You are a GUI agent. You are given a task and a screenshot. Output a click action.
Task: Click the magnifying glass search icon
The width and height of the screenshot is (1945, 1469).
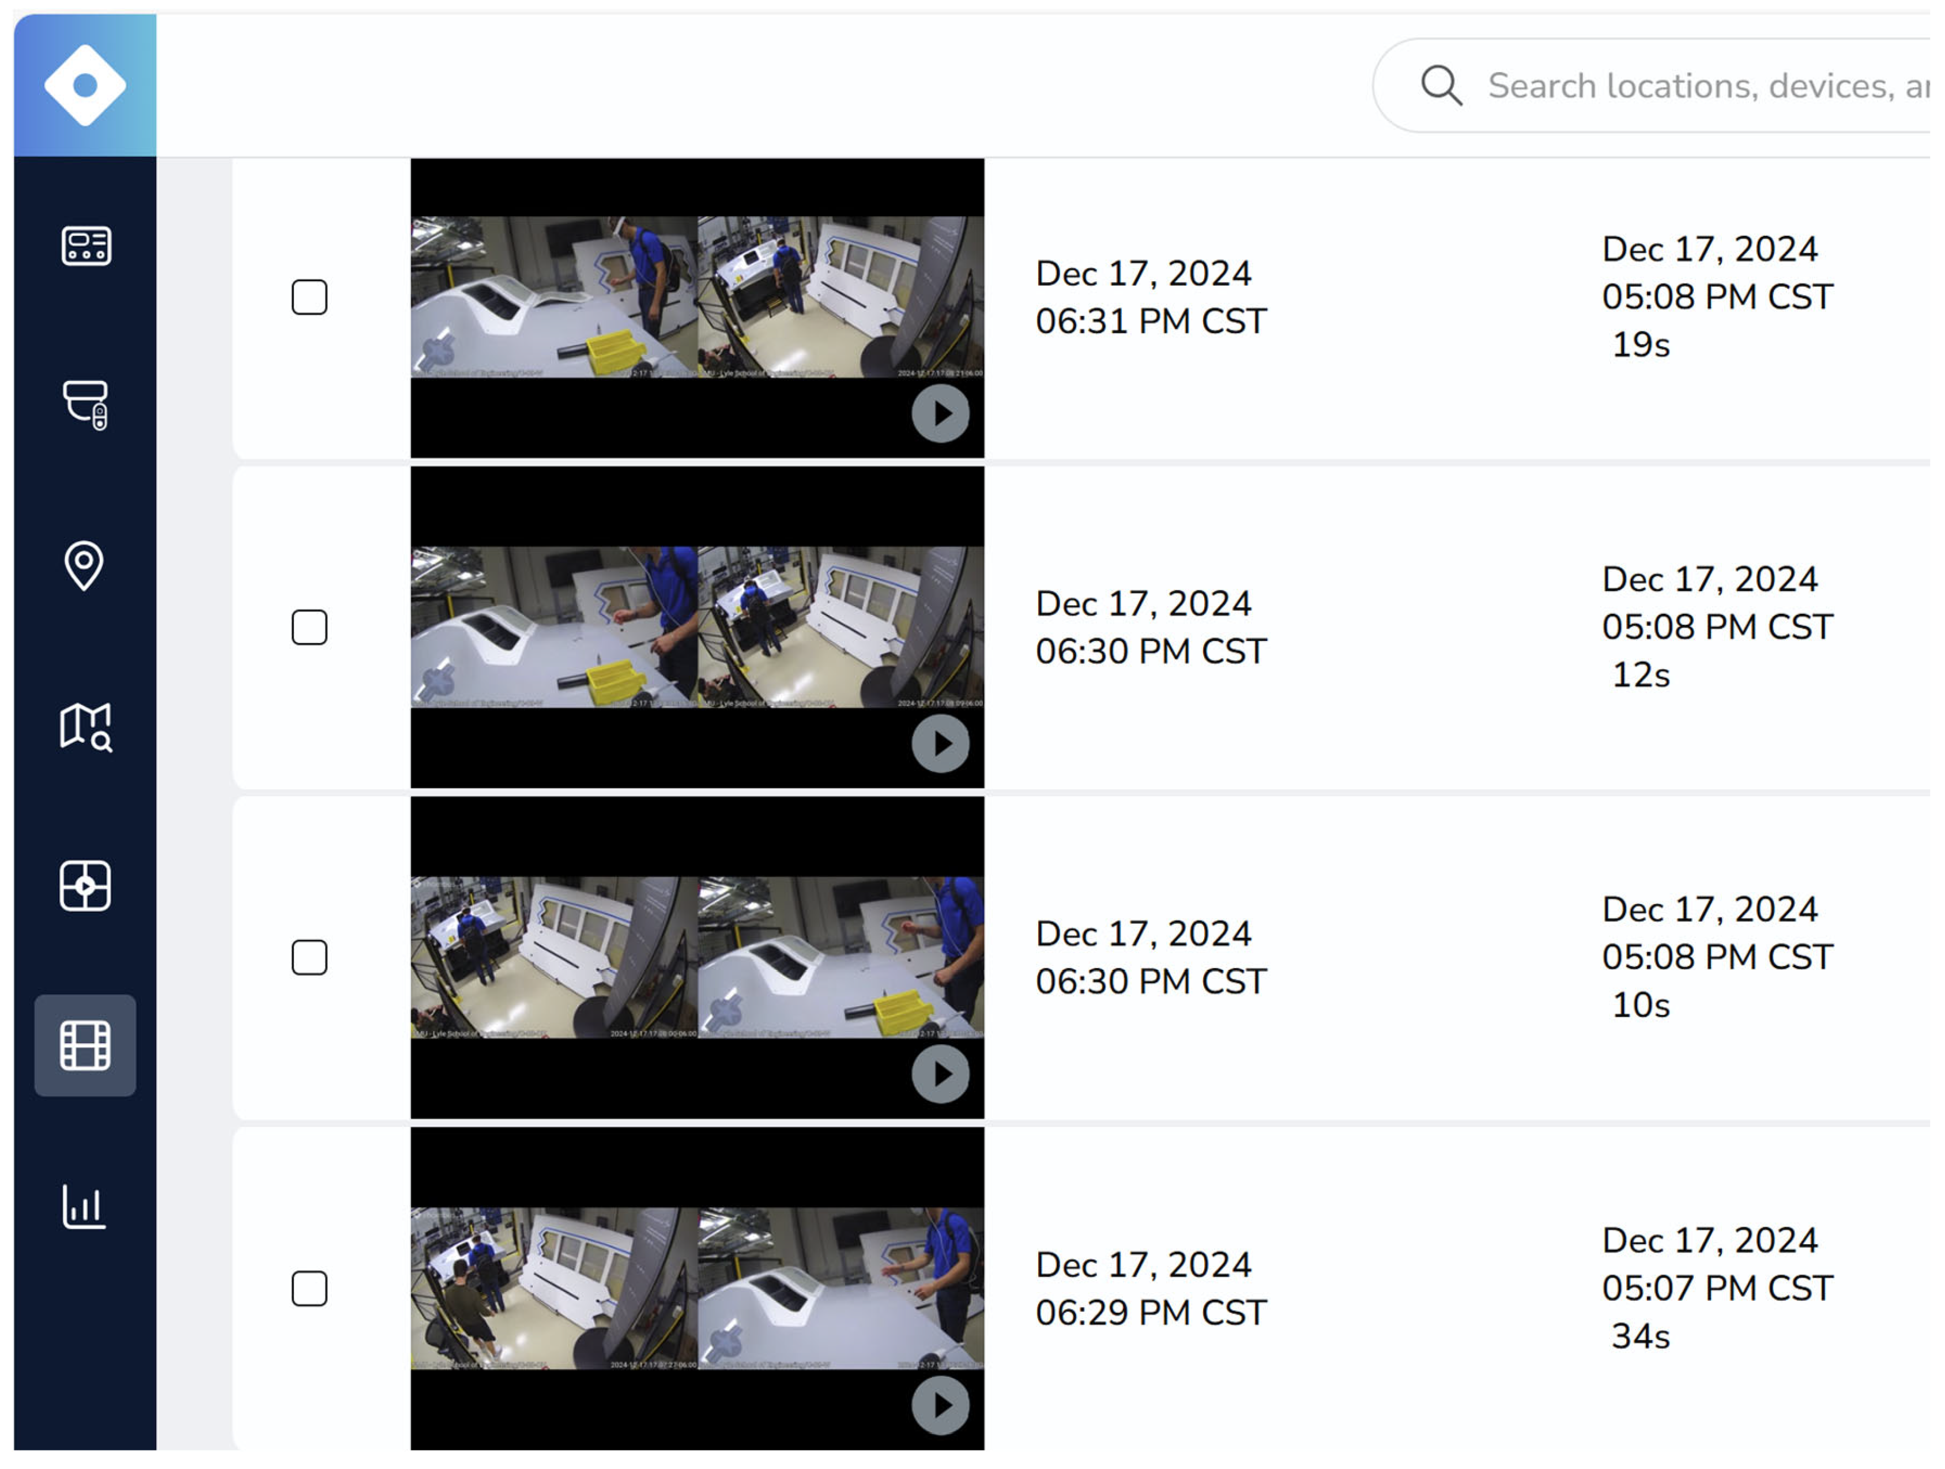coord(1442,85)
